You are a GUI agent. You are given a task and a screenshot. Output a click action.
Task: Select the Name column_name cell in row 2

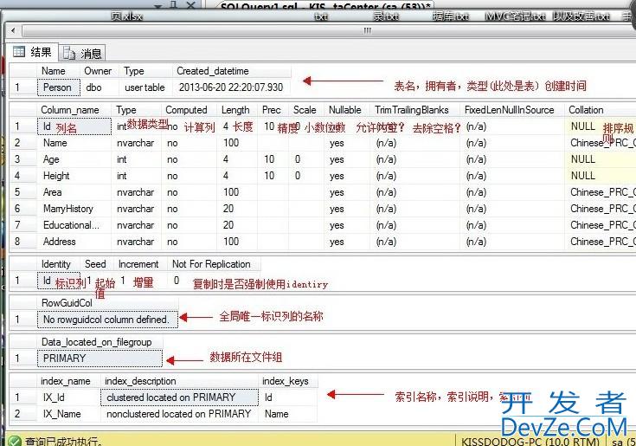(x=74, y=143)
